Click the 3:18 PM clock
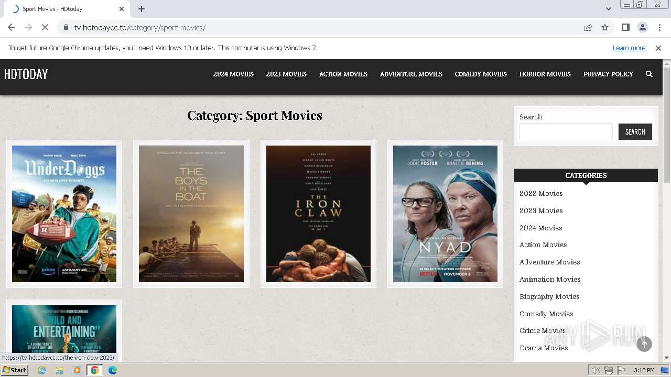 [644, 370]
